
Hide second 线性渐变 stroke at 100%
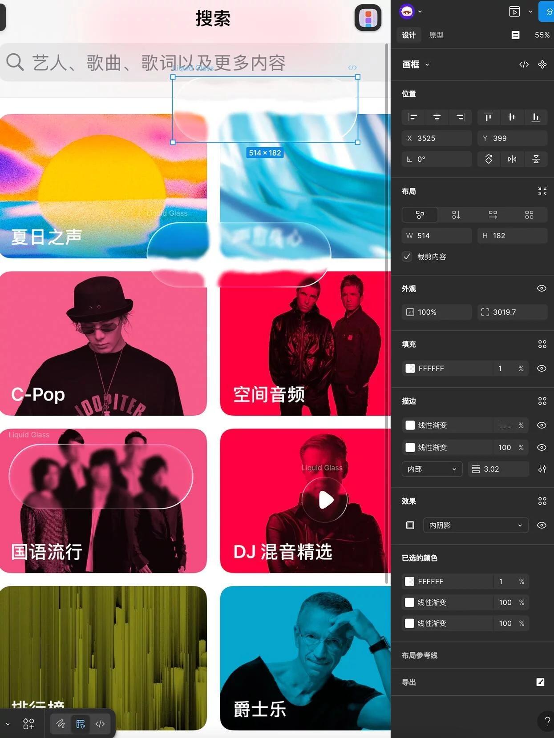pyautogui.click(x=542, y=447)
